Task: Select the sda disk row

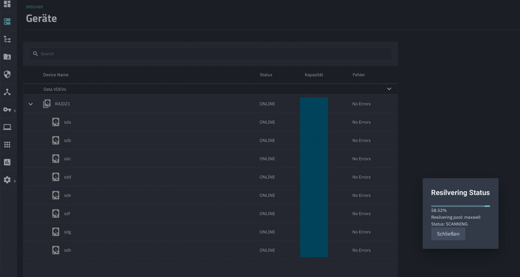Action: (x=67, y=122)
